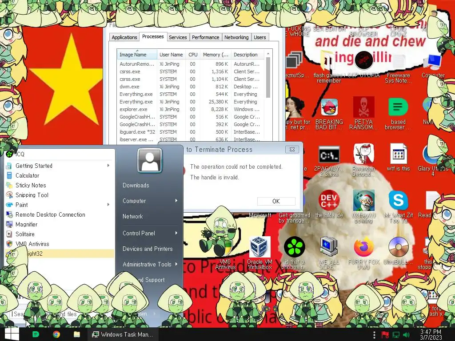Sort processes by CPU column header

point(193,55)
